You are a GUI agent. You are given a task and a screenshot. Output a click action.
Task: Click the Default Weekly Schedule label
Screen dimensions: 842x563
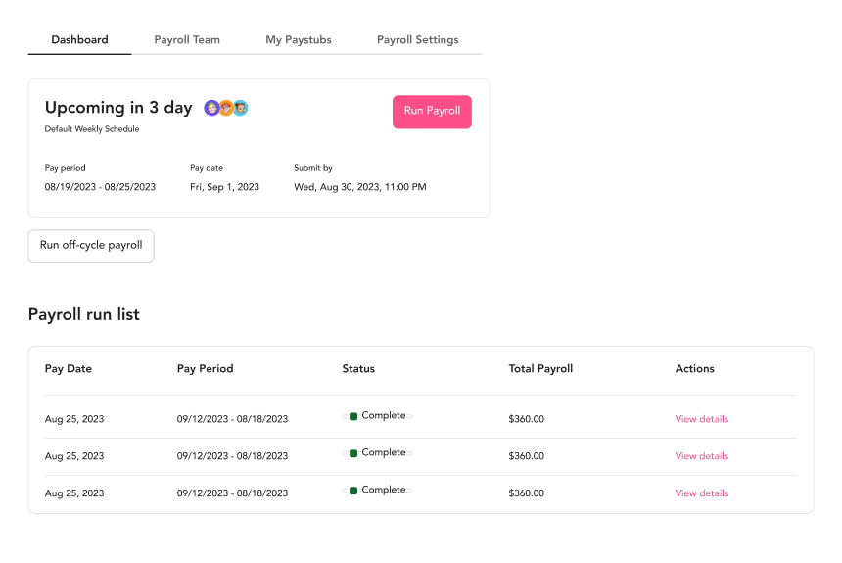[x=92, y=129]
